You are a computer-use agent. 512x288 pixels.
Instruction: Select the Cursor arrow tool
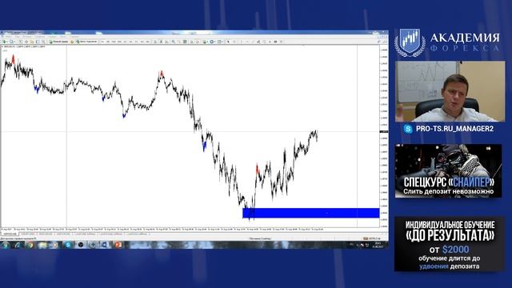coord(228,42)
